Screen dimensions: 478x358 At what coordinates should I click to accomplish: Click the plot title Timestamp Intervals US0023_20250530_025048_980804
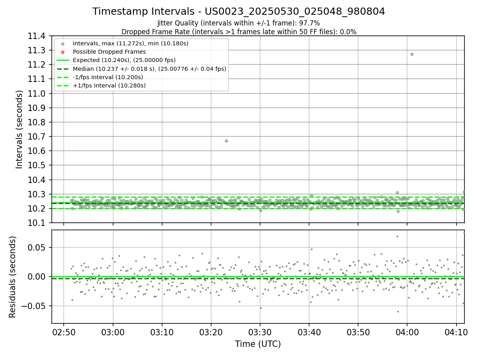tap(239, 12)
